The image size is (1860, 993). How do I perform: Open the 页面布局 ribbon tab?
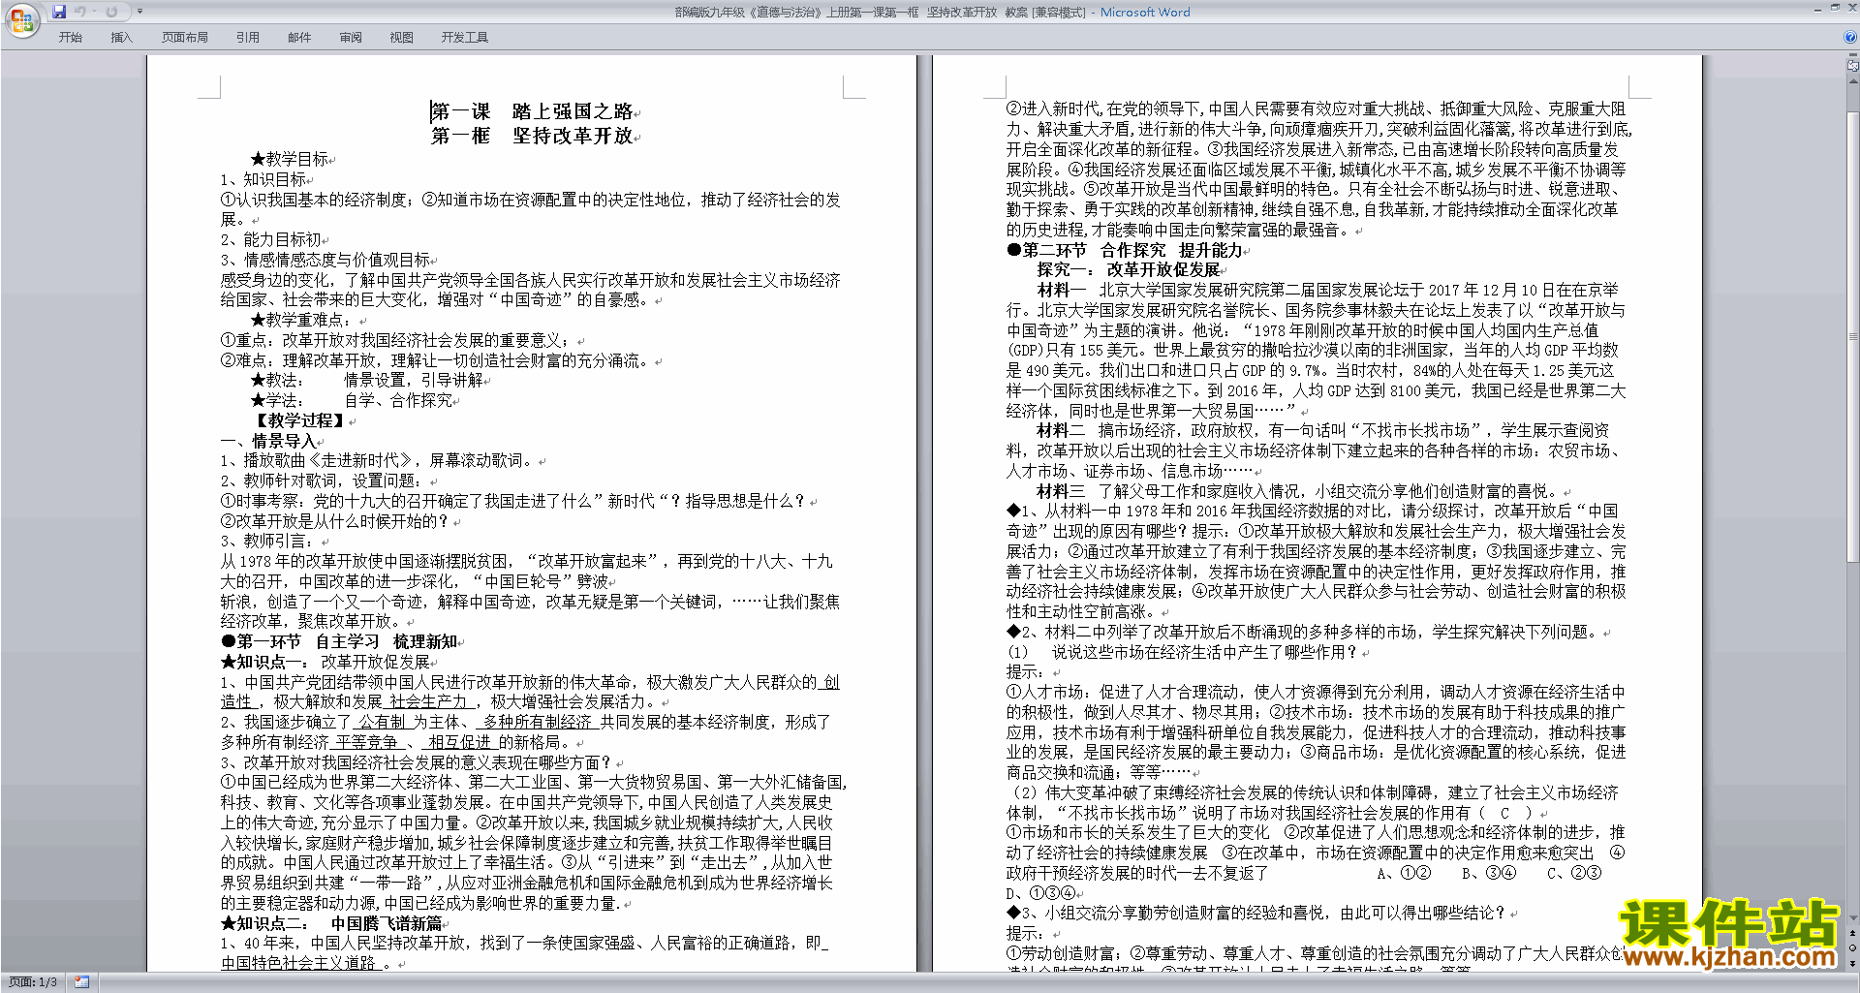tap(185, 38)
